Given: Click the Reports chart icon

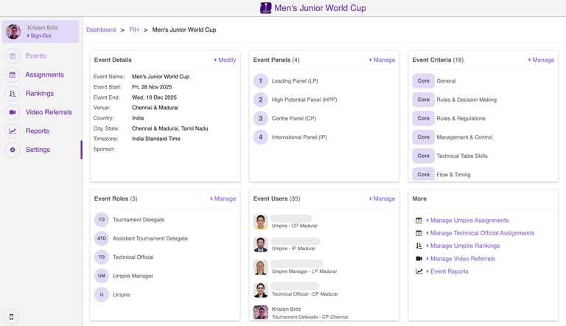Looking at the screenshot, I should click(13, 131).
